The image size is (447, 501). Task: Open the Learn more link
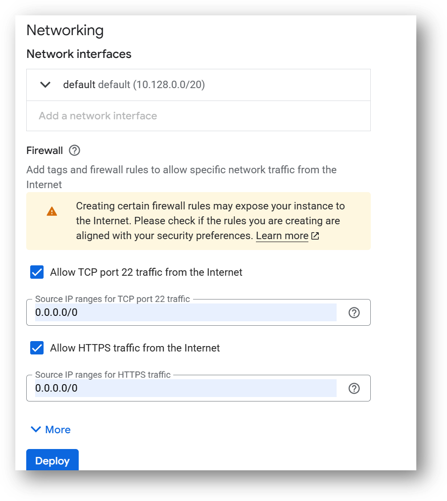click(x=282, y=236)
